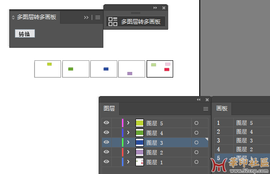Viewport: 270px width, 174px height.
Task: Click the target circle for 图层 3
Action: (196, 142)
